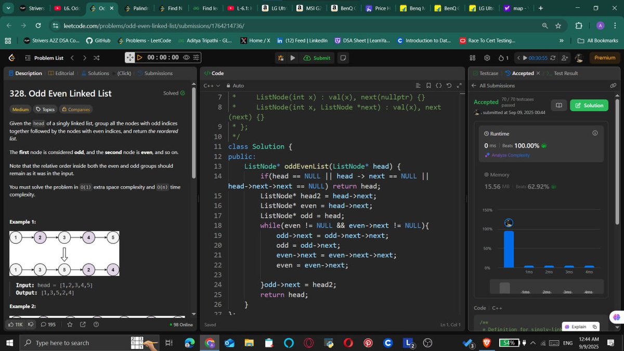624x351 pixels.
Task: Like the problem (11K thumbs up)
Action: pyautogui.click(x=16, y=324)
